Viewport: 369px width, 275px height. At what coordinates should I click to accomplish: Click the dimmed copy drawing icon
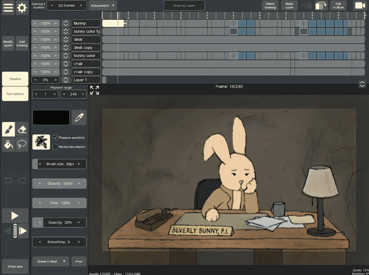pos(307,6)
